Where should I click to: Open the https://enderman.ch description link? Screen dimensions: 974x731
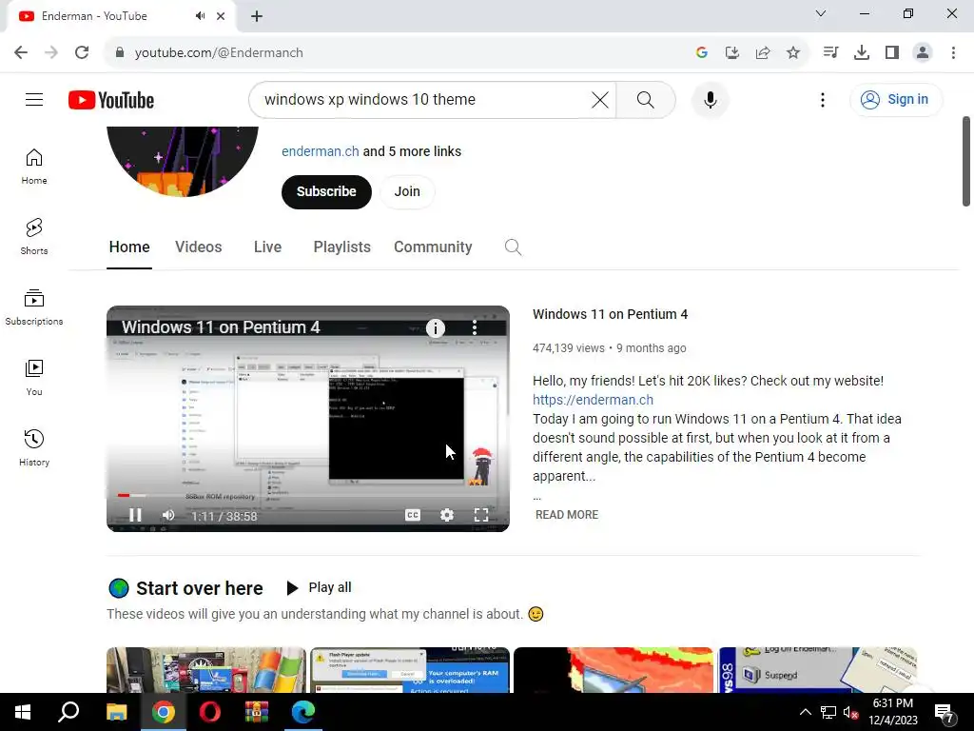click(x=593, y=400)
